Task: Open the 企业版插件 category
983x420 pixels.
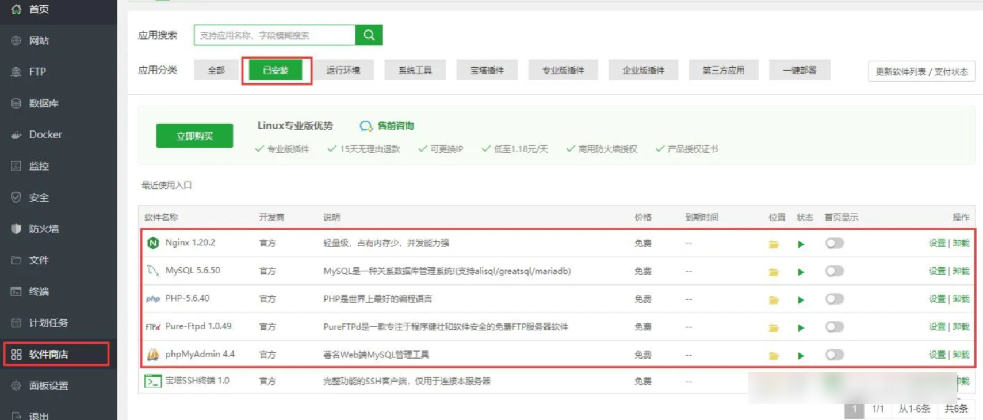Action: [644, 70]
